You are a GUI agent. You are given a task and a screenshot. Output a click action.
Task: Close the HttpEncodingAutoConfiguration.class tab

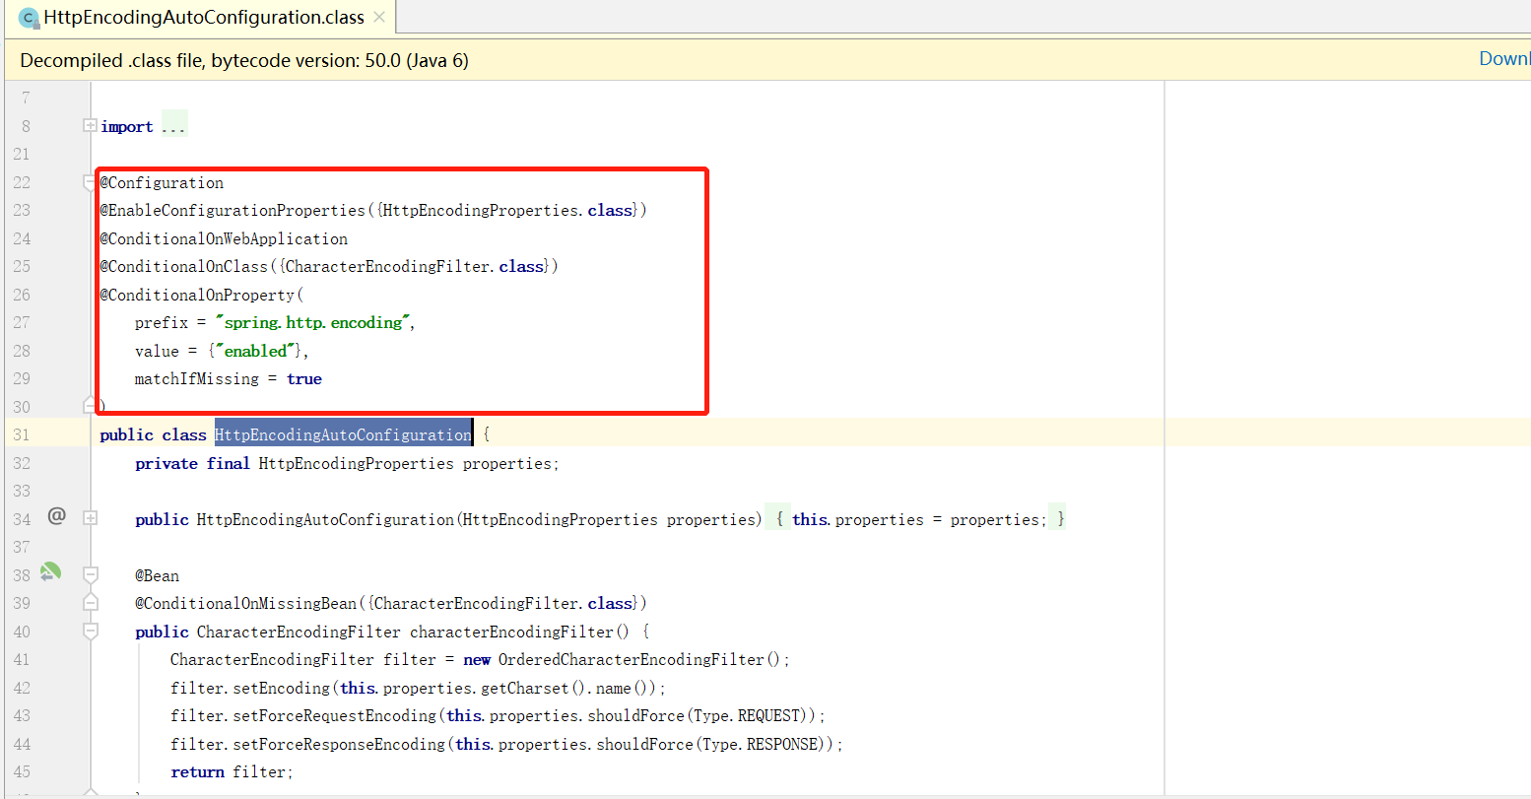click(x=379, y=18)
